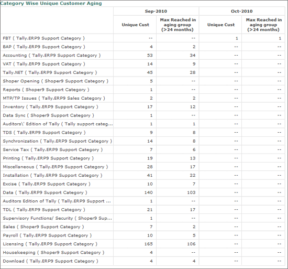This screenshot has width=288, height=269.
Task: Click the FBT Tally.ERP9 Support Category row
Action: (x=143, y=38)
